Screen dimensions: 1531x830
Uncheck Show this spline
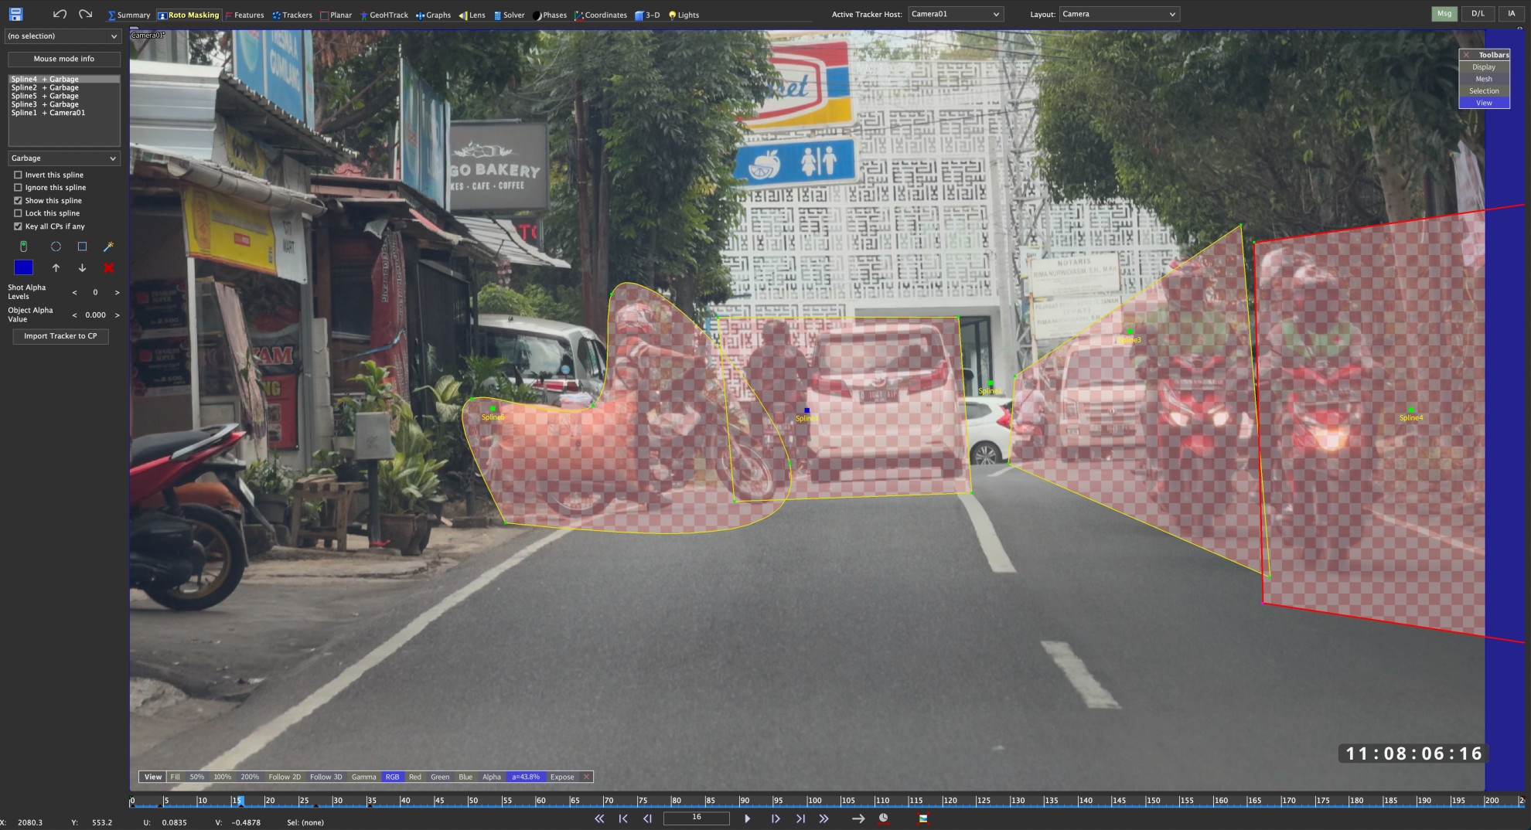(x=18, y=200)
